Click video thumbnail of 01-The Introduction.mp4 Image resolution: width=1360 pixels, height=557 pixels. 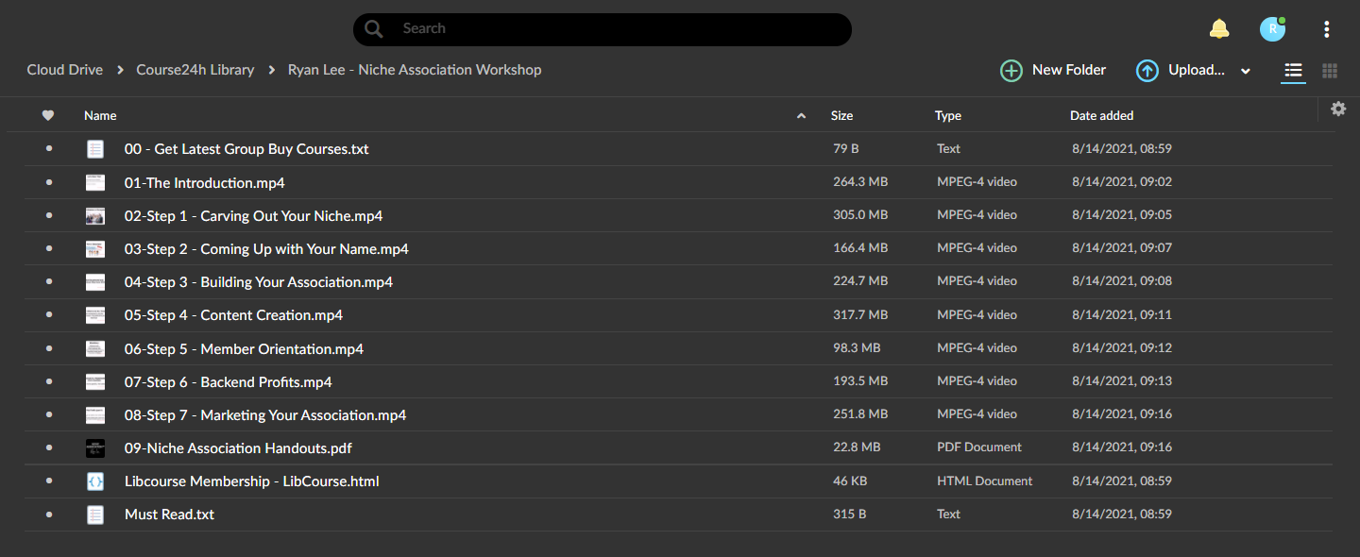pos(95,182)
